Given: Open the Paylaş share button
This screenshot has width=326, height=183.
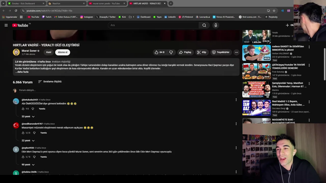Looking at the screenshot, I should point(185,52).
